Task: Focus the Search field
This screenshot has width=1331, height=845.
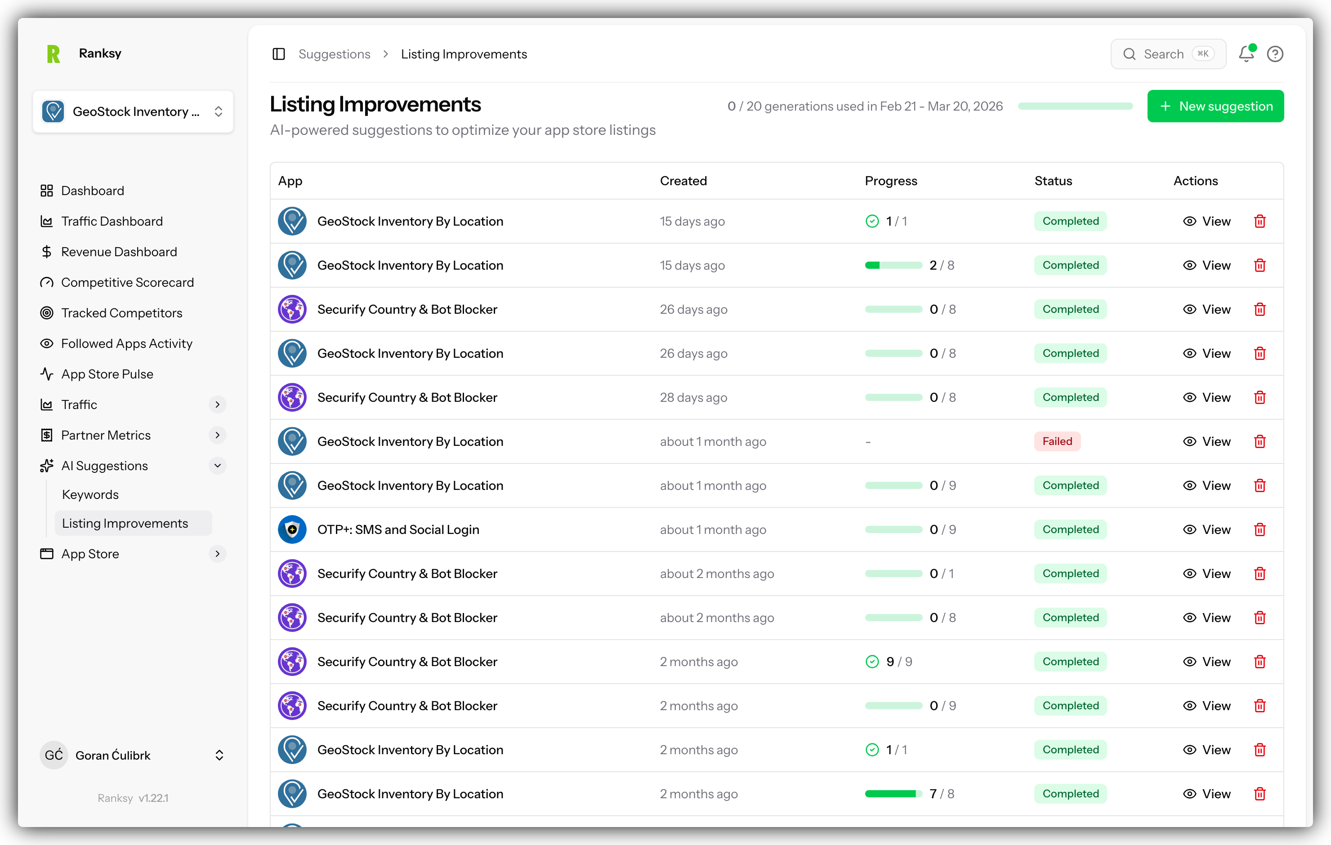Action: pos(1168,53)
